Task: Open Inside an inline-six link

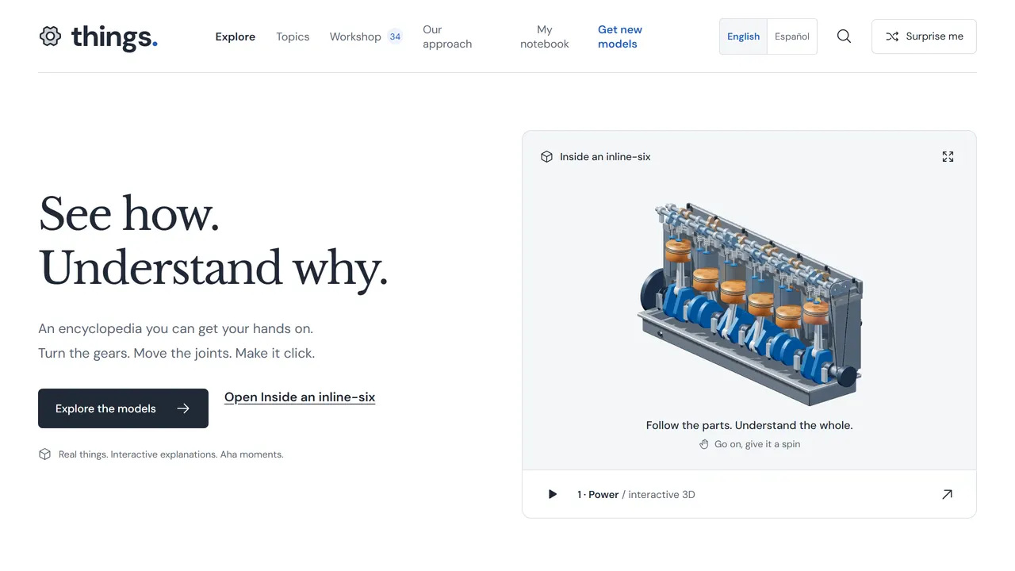Action: 300,397
